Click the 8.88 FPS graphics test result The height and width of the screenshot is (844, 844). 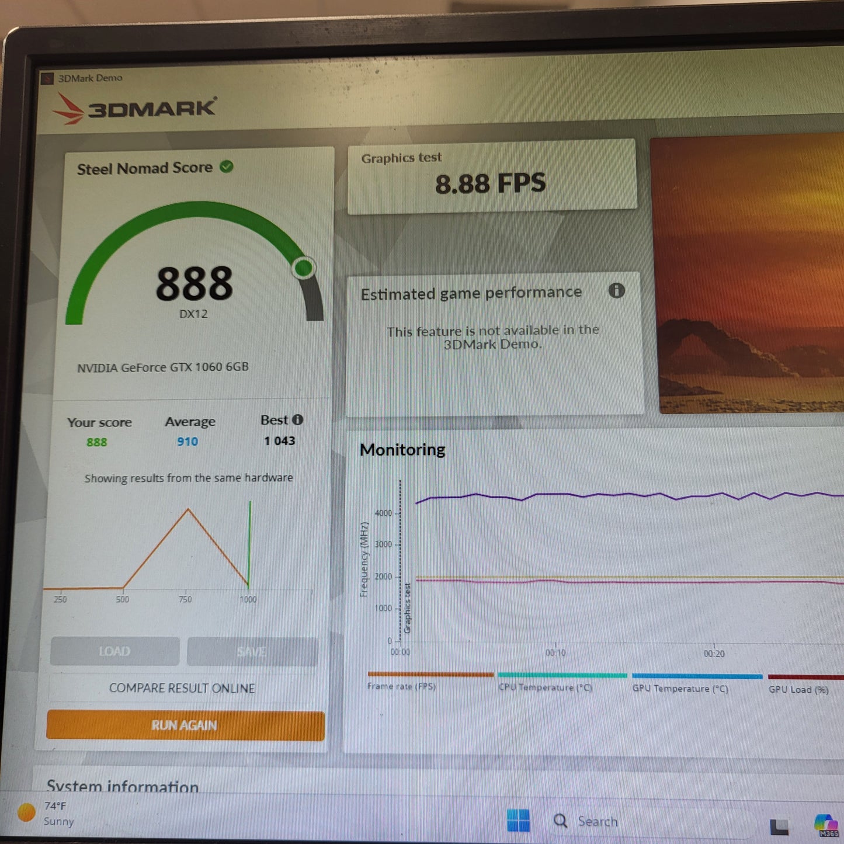491,183
